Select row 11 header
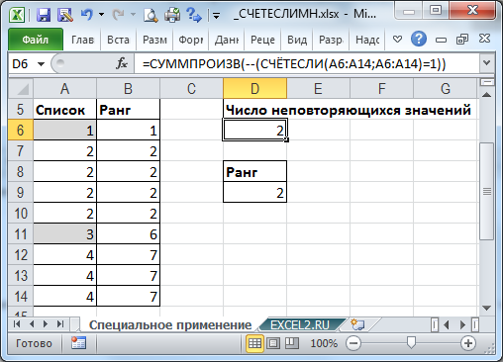 [x=21, y=234]
